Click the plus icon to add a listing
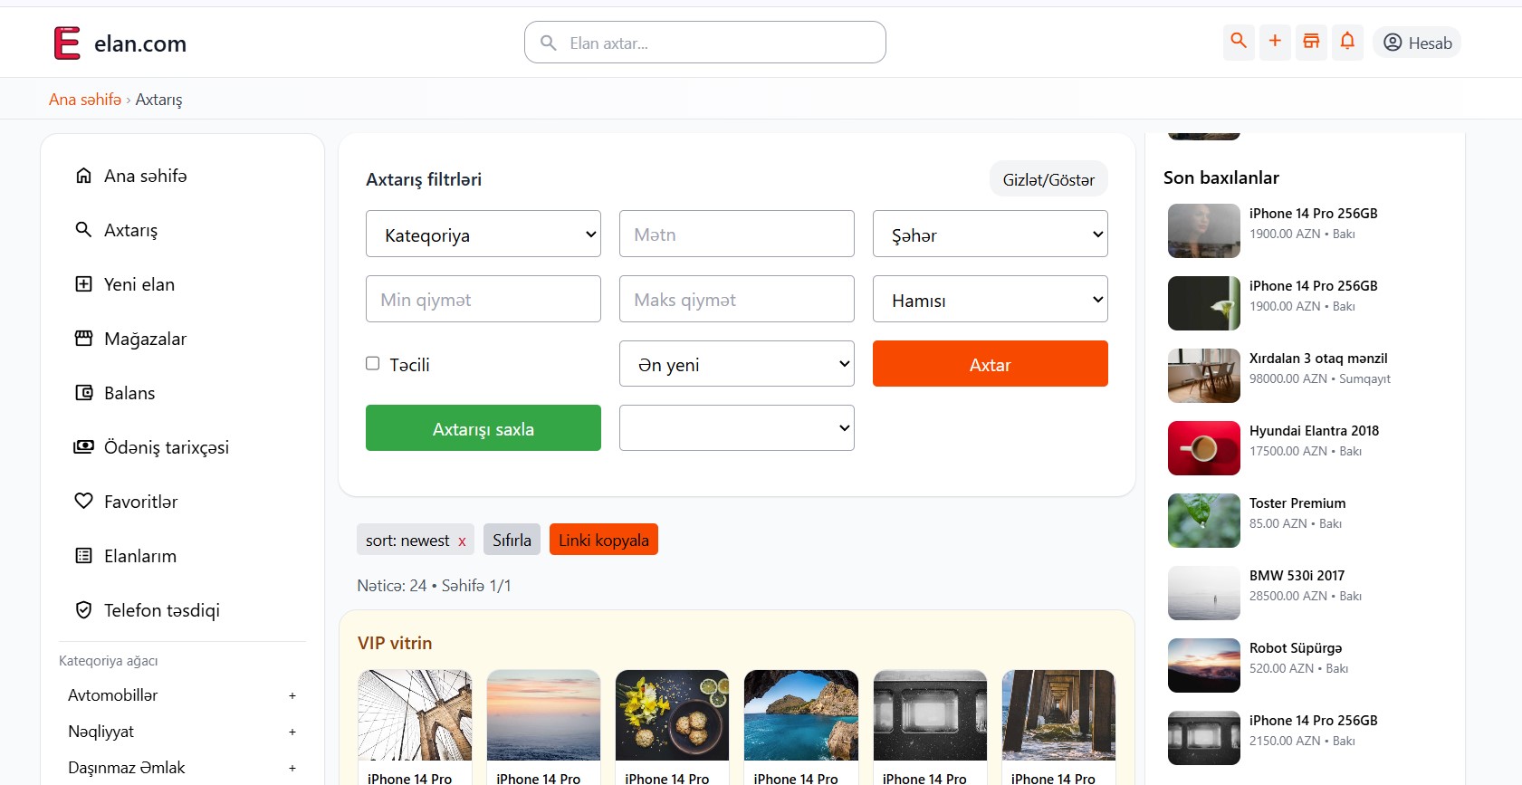 click(x=1275, y=42)
